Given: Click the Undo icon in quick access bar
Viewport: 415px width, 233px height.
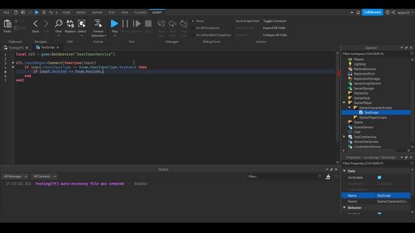Looking at the screenshot, I should (x=51, y=12).
